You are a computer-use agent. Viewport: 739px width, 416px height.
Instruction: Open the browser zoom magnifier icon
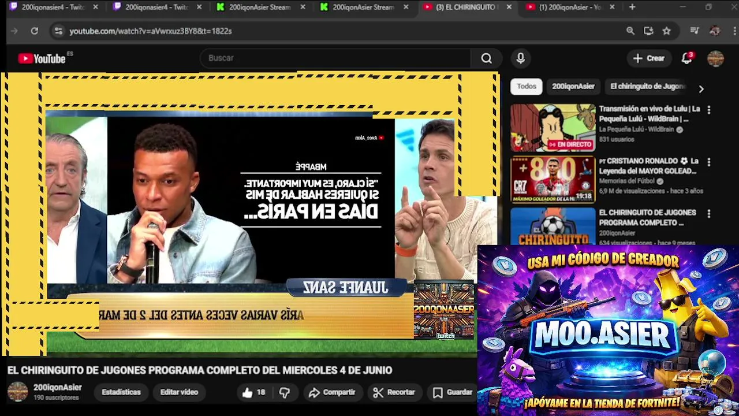coord(630,31)
